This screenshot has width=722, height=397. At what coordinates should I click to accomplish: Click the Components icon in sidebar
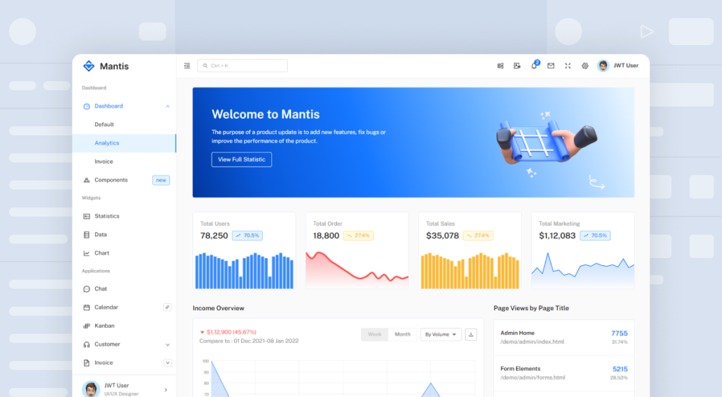tap(86, 180)
